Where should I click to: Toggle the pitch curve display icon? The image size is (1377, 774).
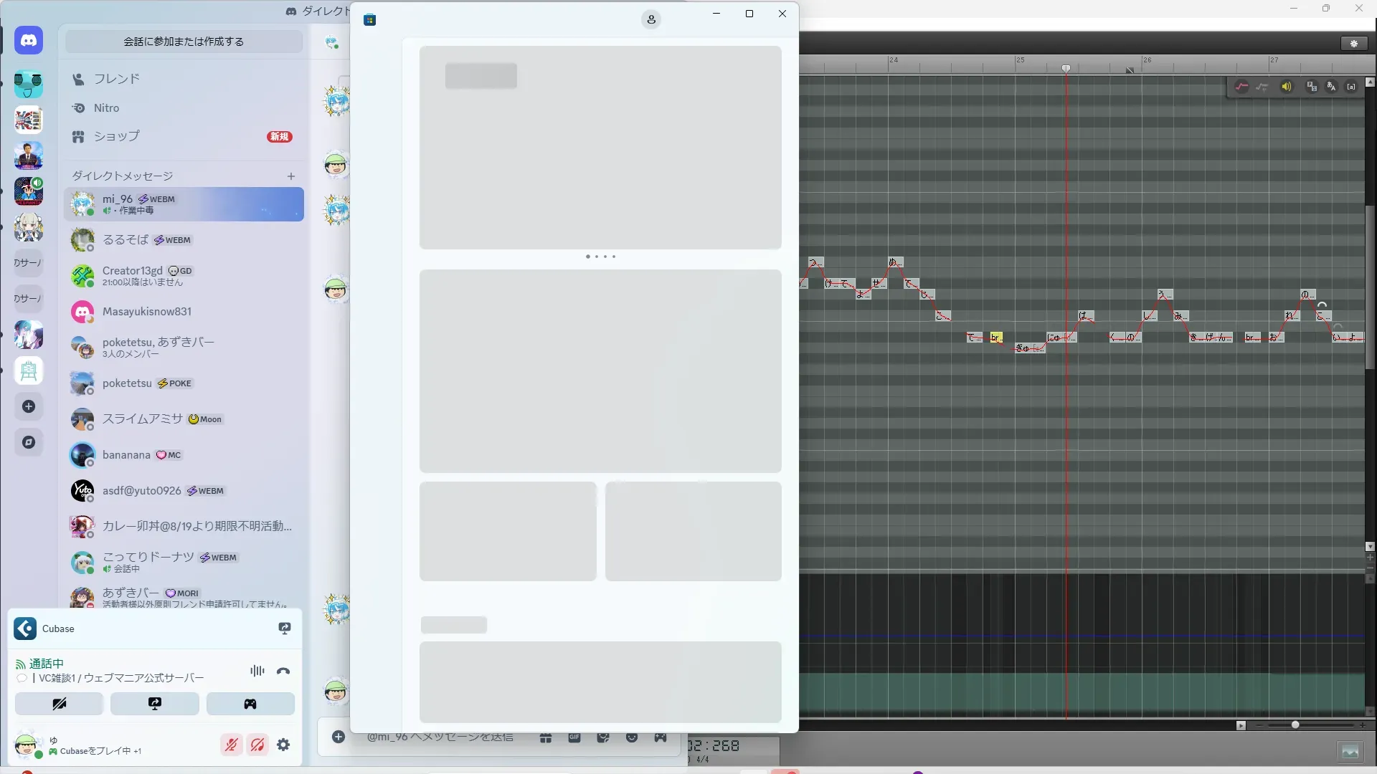click(x=1241, y=87)
